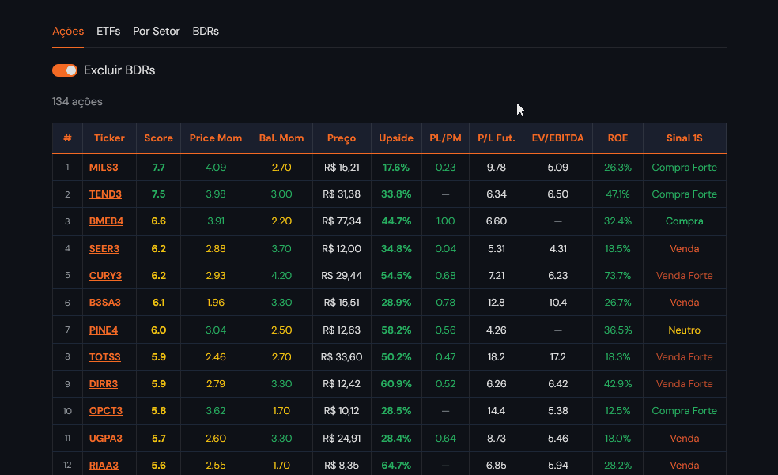Open the RIAA3 ticker link
The image size is (778, 475).
[x=104, y=465]
